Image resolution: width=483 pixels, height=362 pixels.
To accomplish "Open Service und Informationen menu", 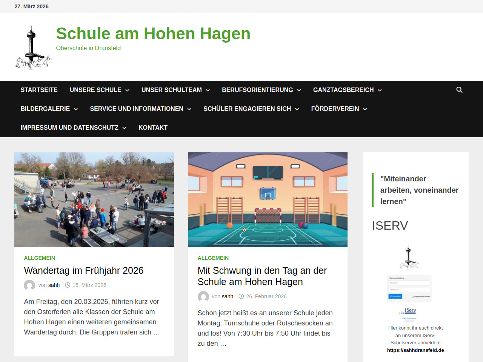I will point(136,109).
